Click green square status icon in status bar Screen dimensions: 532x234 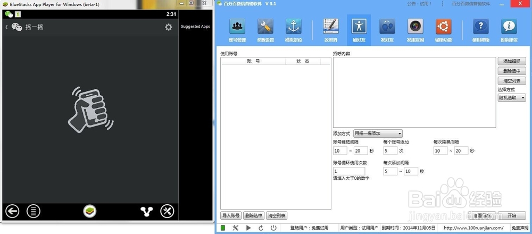click(223, 228)
